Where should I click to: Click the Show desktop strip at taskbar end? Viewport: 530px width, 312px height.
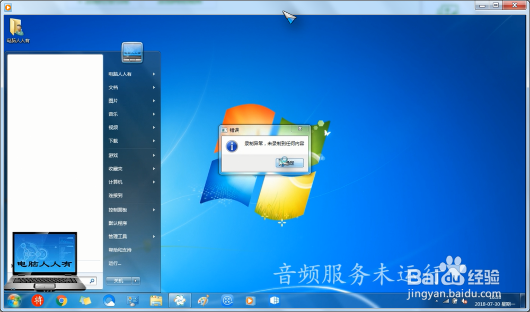tap(523, 300)
